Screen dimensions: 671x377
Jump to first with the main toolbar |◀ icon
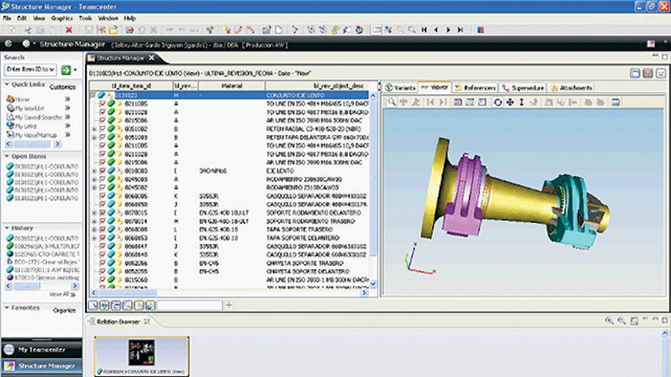click(424, 30)
